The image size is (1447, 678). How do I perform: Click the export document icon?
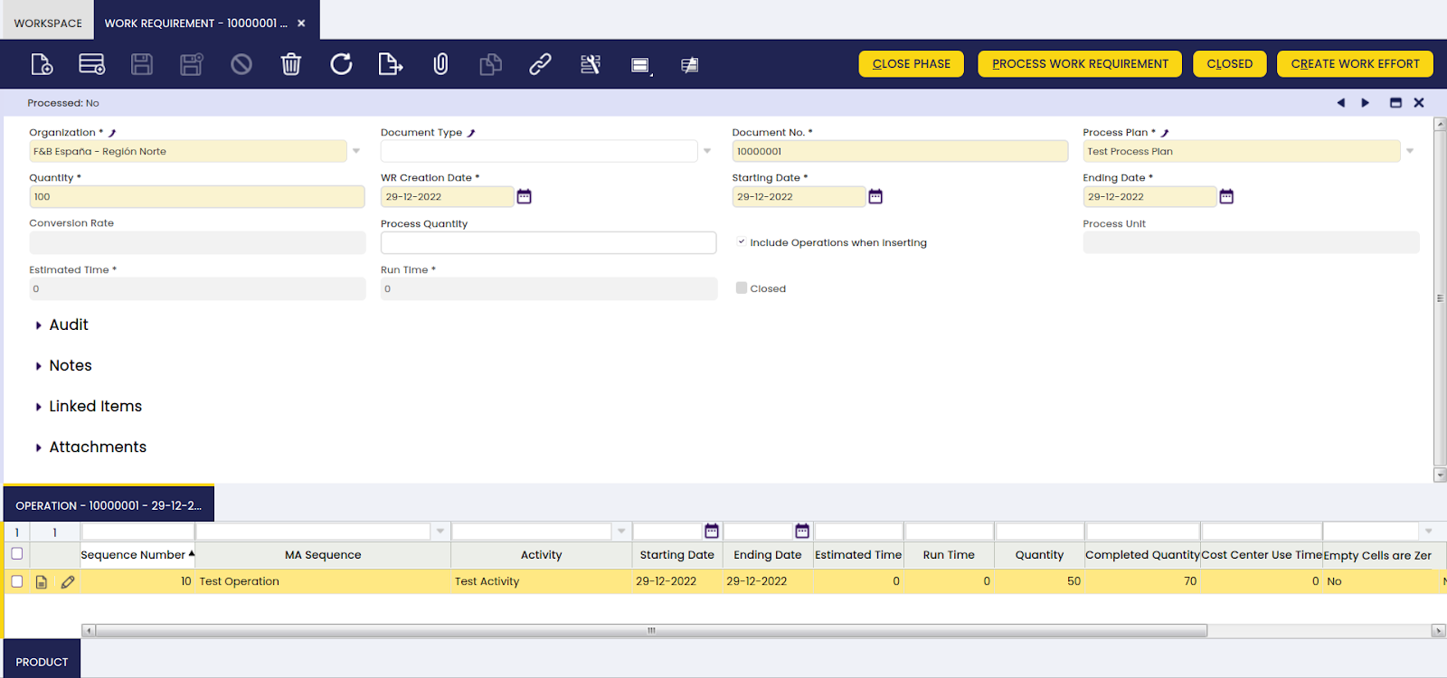pyautogui.click(x=390, y=64)
